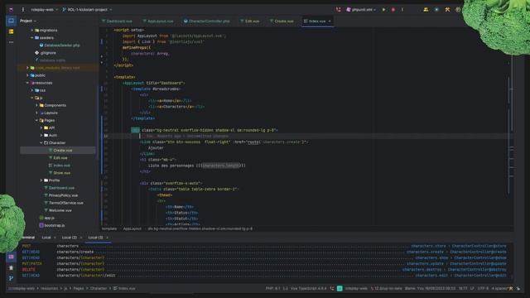Switch to the AppLayout.vue editor tab
This screenshot has height=298, width=530.
pyautogui.click(x=158, y=21)
